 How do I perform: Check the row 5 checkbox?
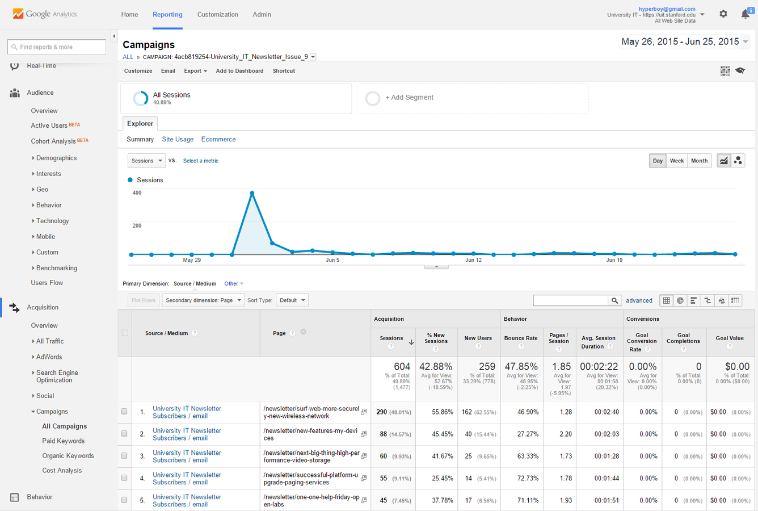point(124,500)
